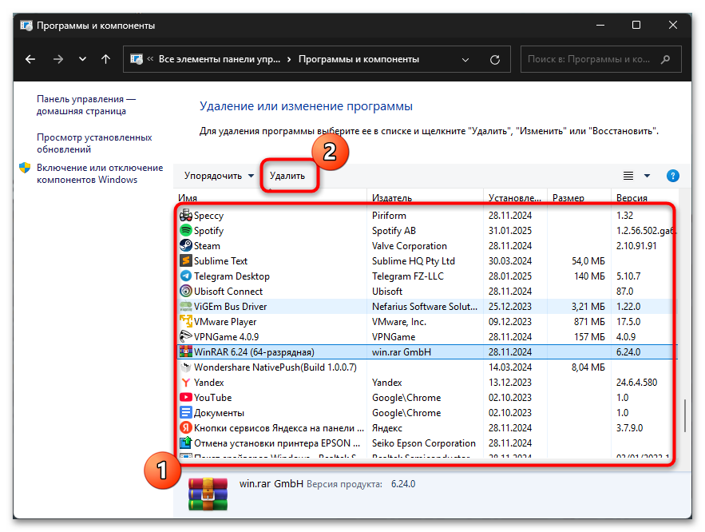Expand the view options dropdown arrow

[x=647, y=176]
